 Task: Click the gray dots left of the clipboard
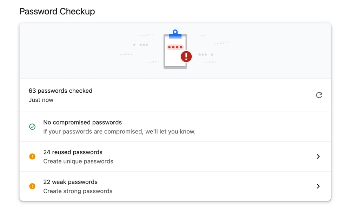141,45
